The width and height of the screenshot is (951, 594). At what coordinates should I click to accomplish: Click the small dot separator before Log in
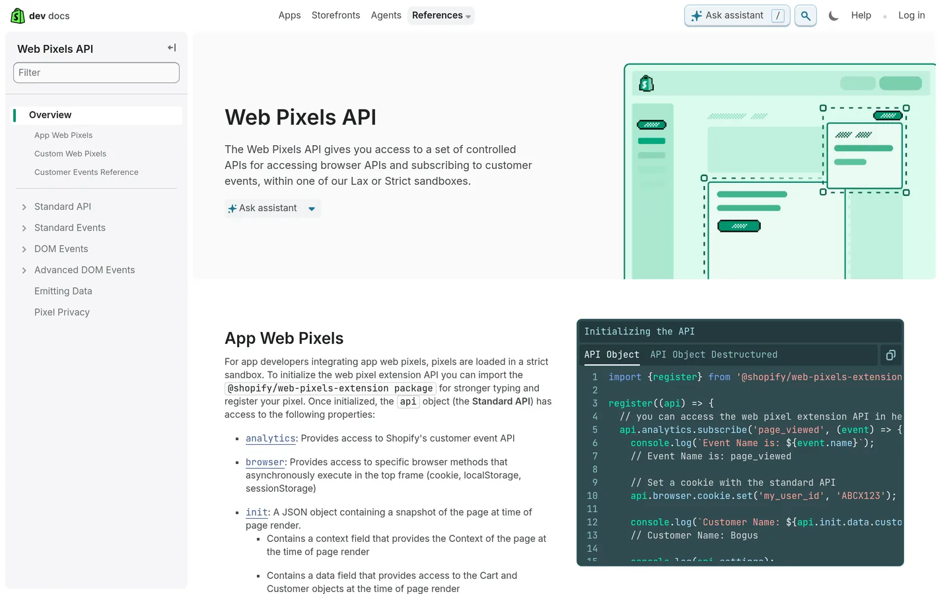[x=885, y=16]
